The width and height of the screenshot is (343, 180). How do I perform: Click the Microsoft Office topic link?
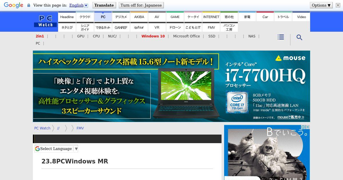point(186,36)
